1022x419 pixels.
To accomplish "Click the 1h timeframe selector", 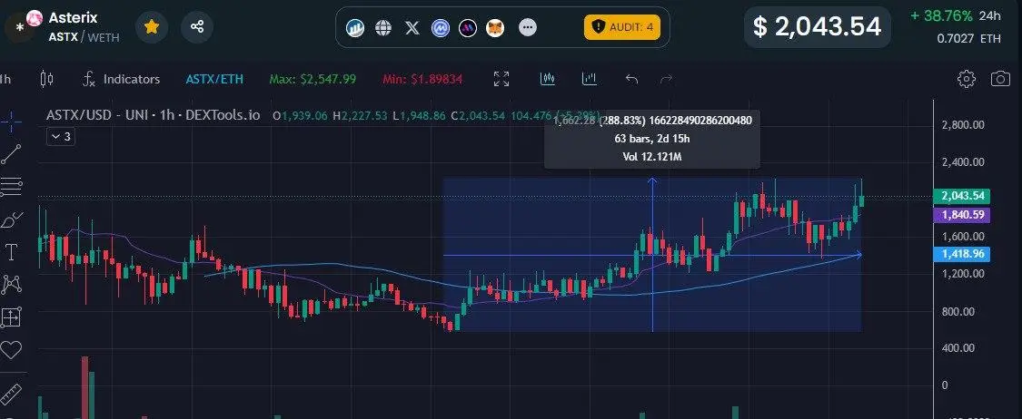I will [5, 80].
